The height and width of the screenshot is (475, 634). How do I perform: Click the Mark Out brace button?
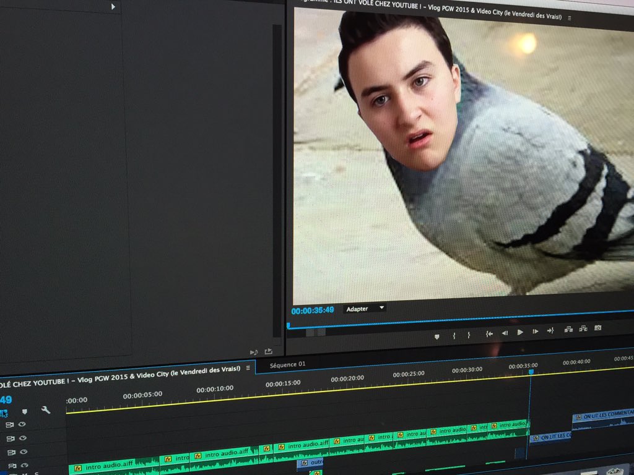469,335
